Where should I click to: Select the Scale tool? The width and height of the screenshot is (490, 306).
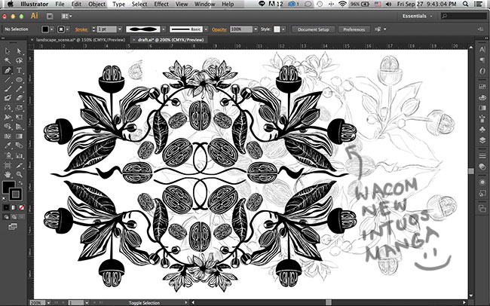point(19,108)
